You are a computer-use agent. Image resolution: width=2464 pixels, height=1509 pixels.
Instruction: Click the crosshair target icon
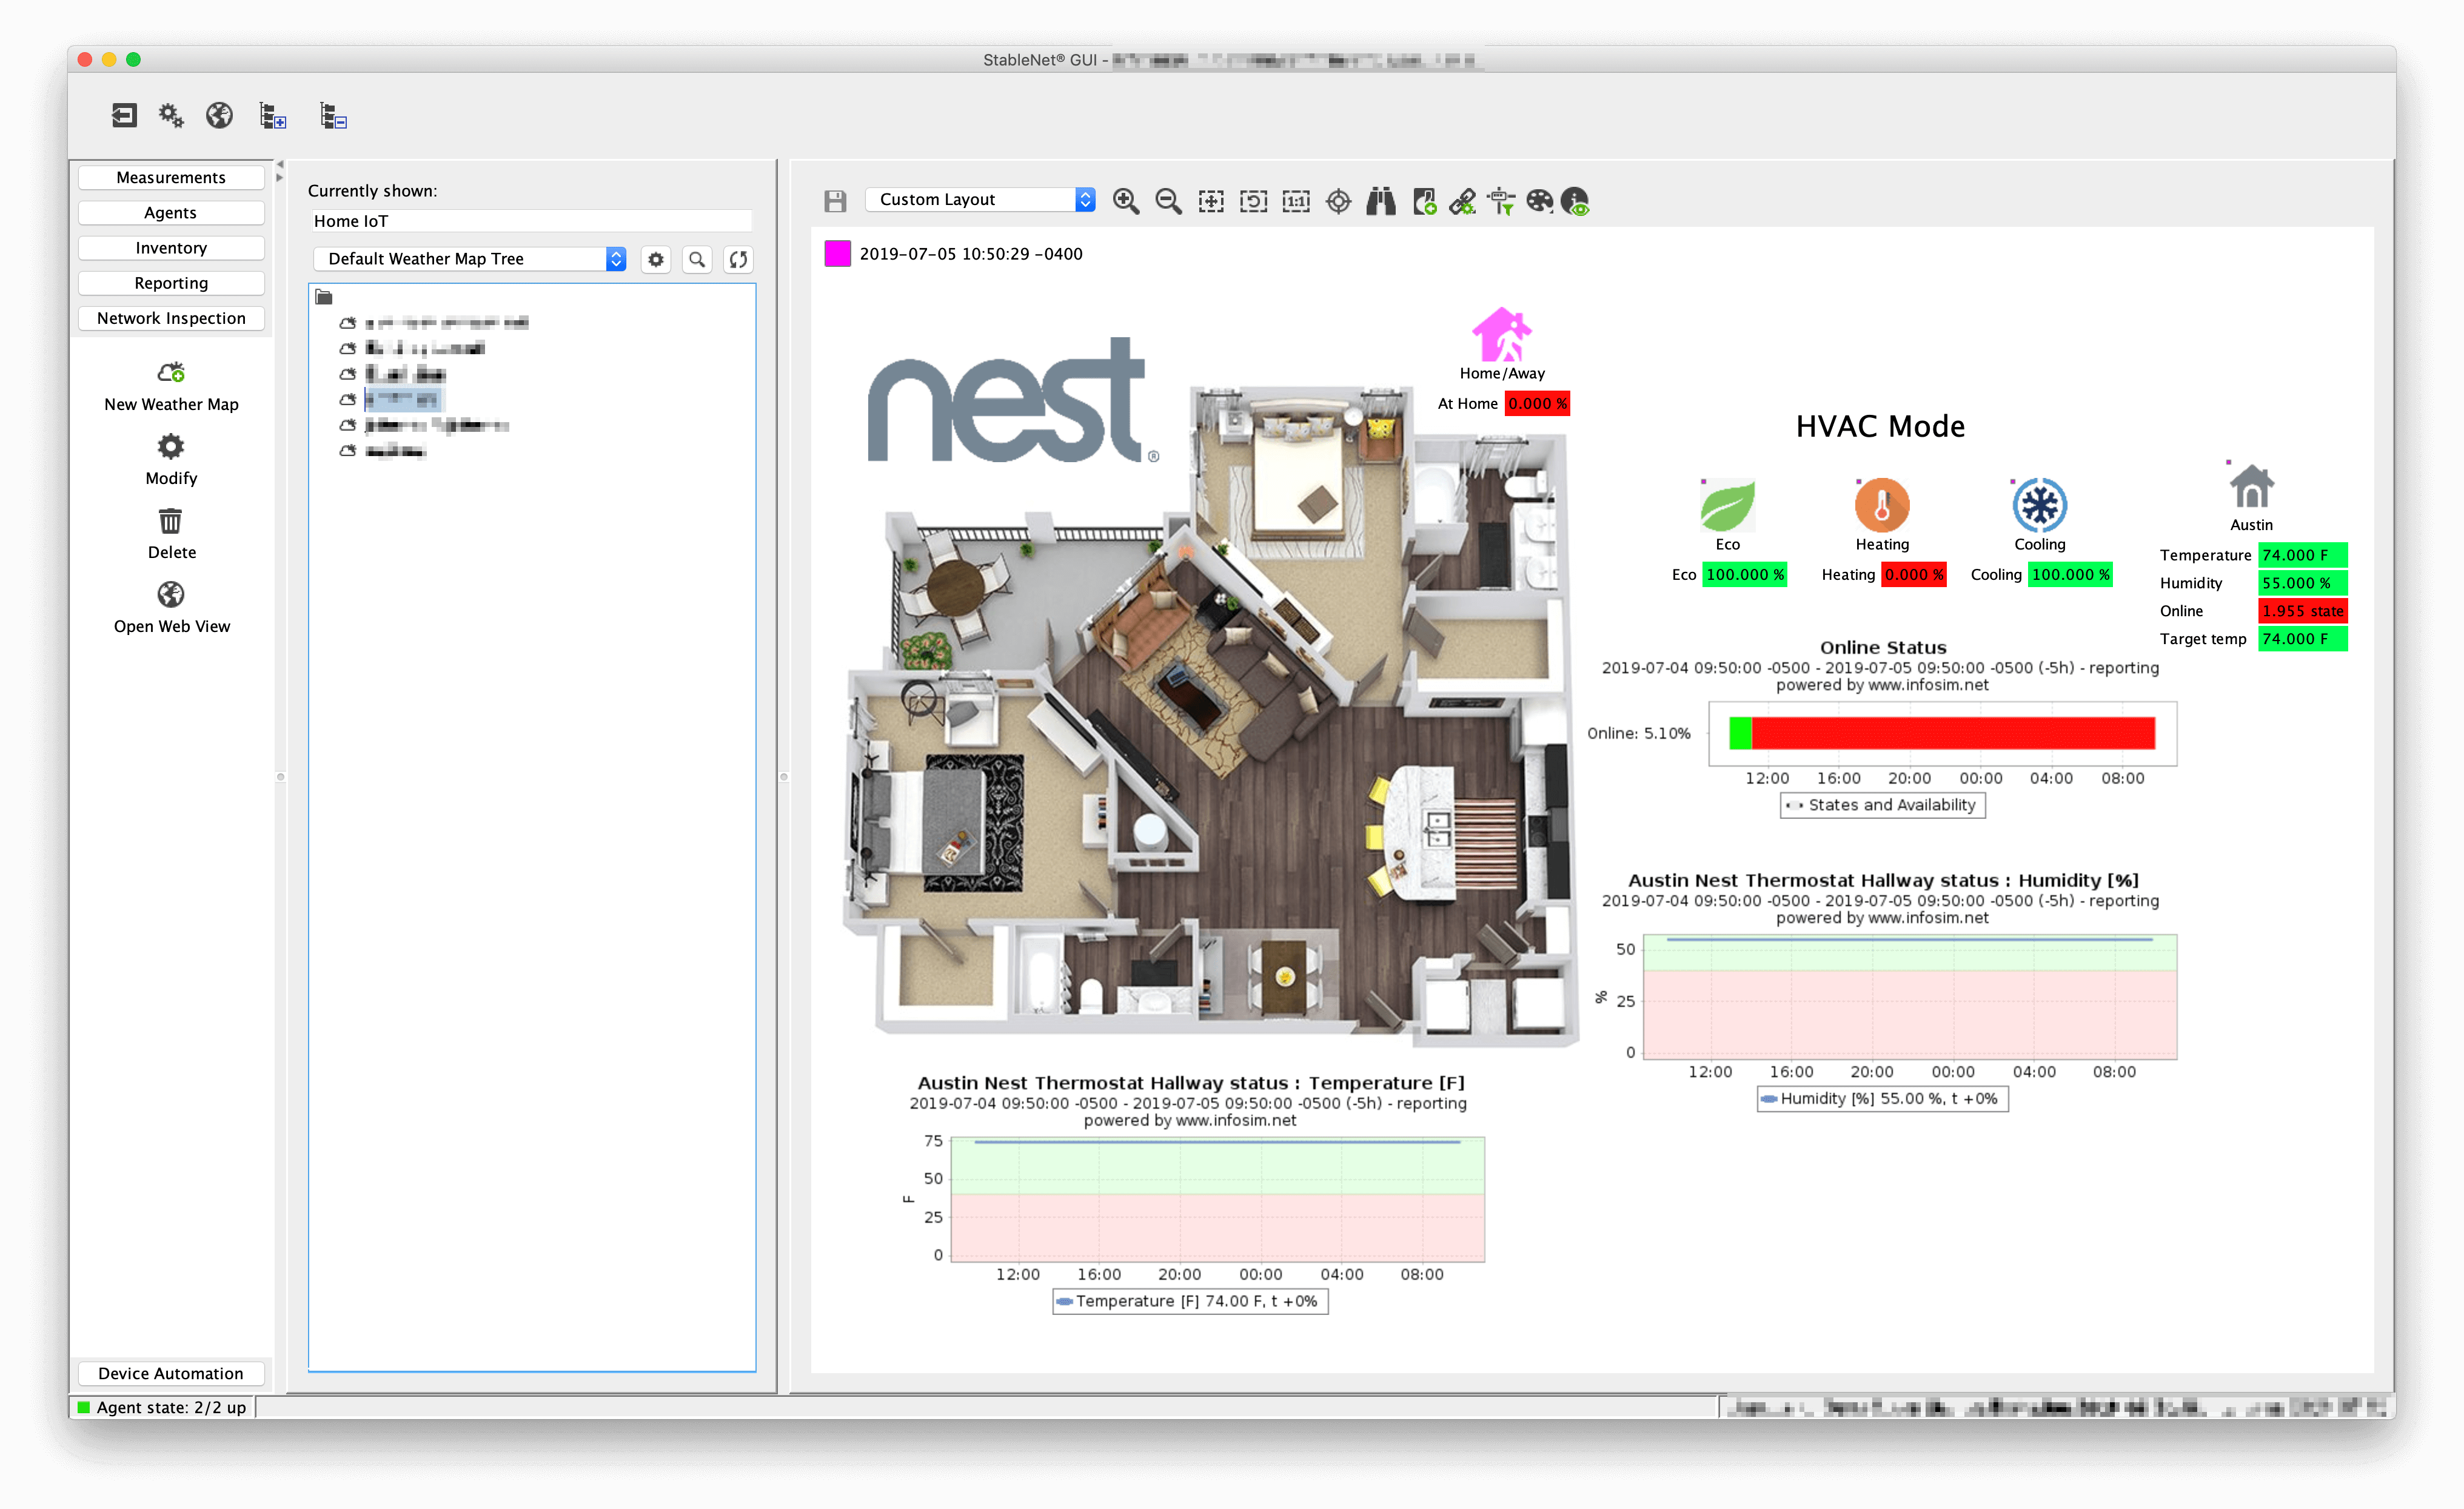(x=1338, y=201)
